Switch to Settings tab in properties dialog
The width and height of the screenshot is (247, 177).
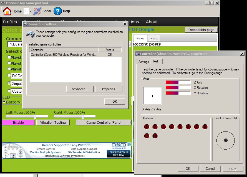click(x=143, y=62)
